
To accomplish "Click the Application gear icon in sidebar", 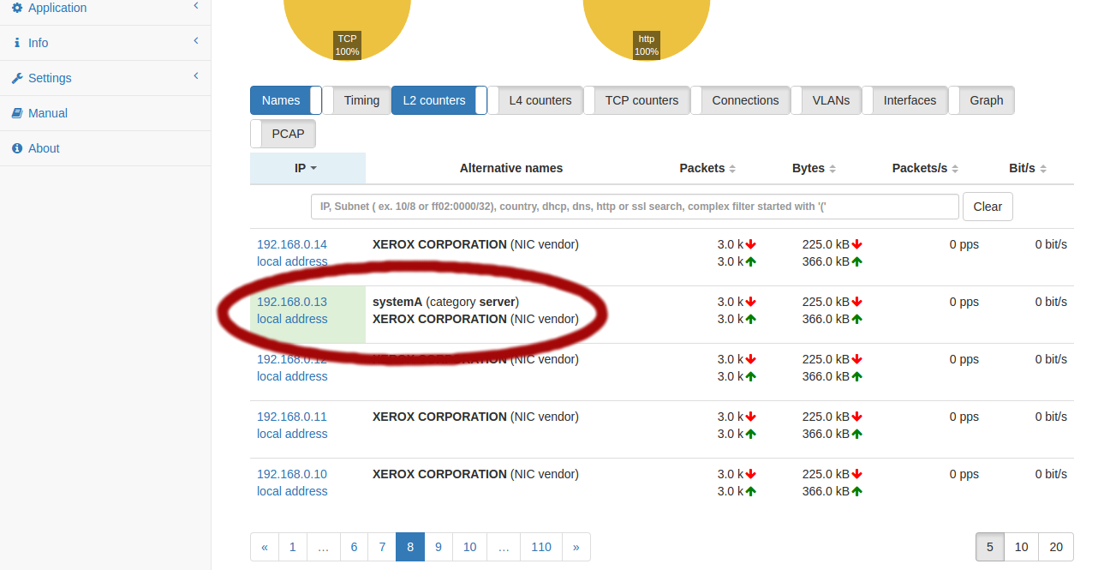I will pyautogui.click(x=17, y=8).
